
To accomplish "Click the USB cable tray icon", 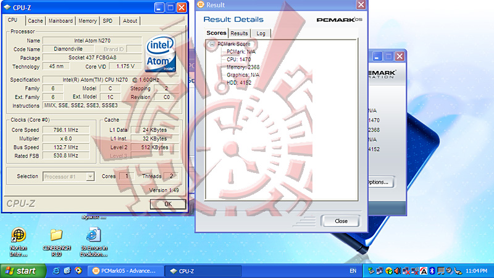I will (458, 271).
